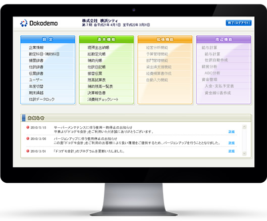The height and width of the screenshot is (221, 267).
Task: Open the ユーザー settings item
Action: coord(36,80)
